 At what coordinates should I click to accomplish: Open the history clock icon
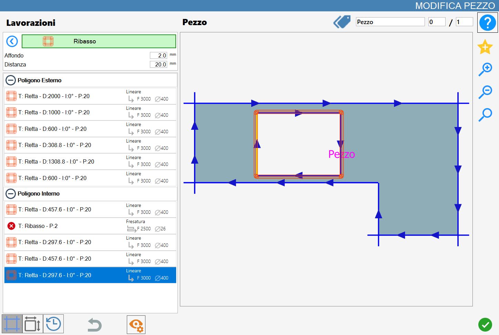point(53,324)
